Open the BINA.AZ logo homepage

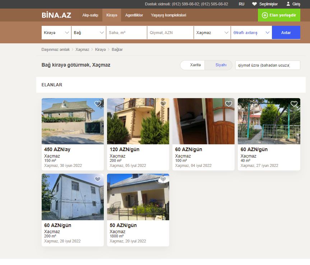pos(56,15)
